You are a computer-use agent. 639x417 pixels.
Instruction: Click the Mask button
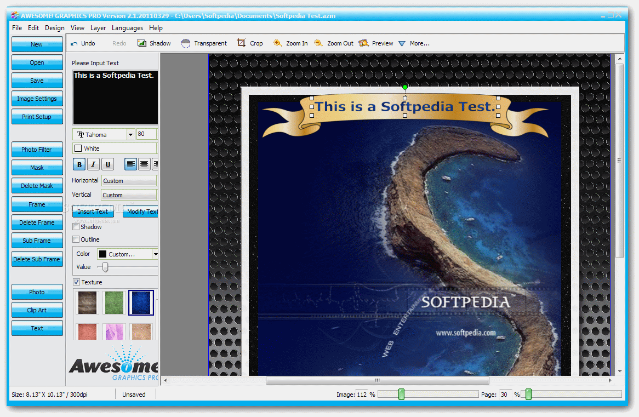coord(37,168)
